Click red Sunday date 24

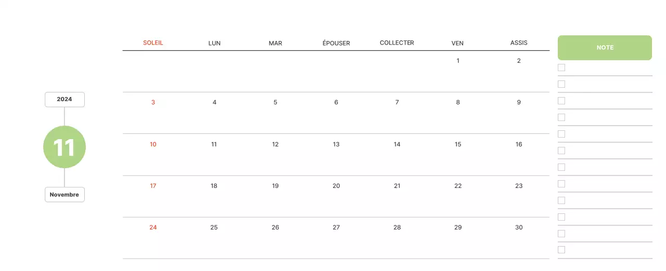153,227
